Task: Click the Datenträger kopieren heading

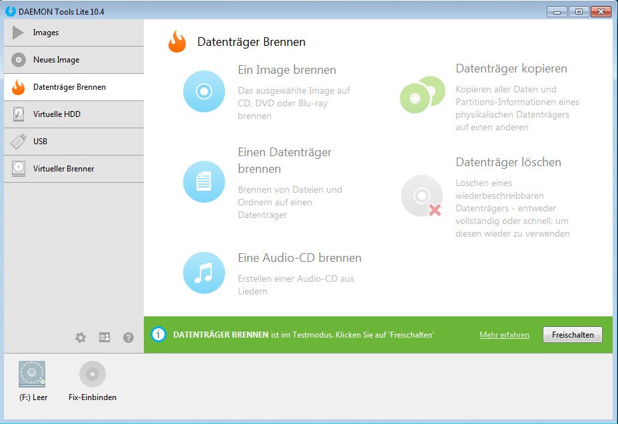Action: tap(511, 68)
